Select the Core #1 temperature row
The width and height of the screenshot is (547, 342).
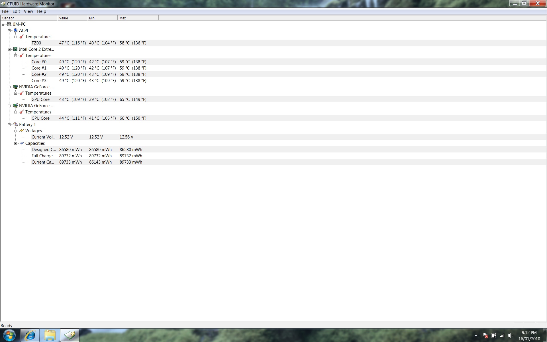pyautogui.click(x=289, y=68)
